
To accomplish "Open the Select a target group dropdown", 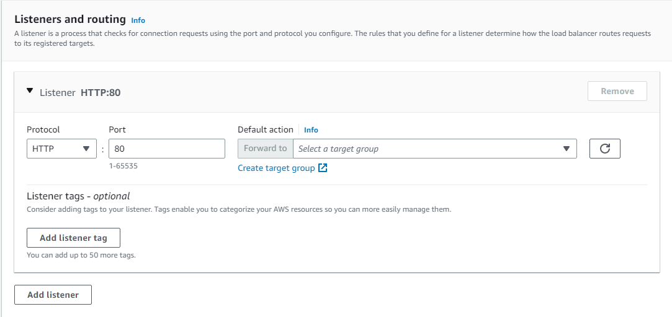I will (434, 149).
